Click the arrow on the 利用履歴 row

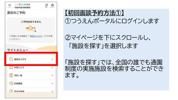(52, 84)
